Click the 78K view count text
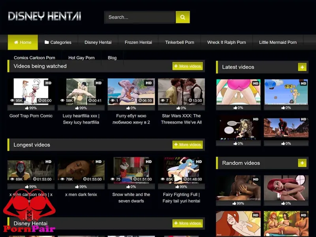The width and height of the screenshot is (316, 237). click(x=69, y=179)
